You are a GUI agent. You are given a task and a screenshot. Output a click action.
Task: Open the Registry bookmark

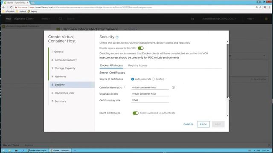click(32, 11)
